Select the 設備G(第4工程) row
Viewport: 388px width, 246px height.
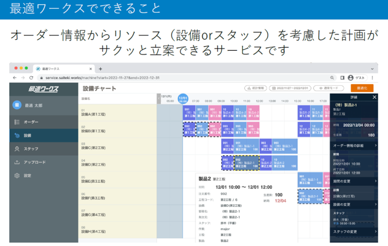(x=117, y=214)
